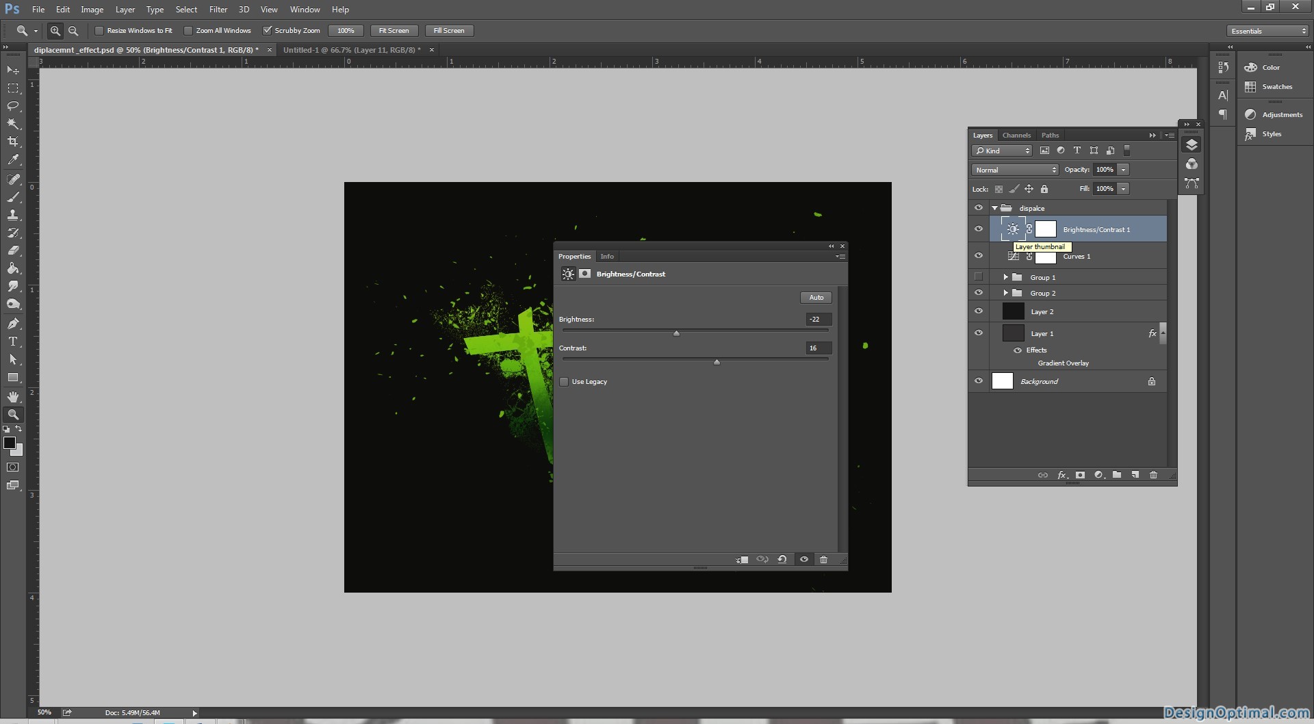The image size is (1314, 724).
Task: Create new adjustment layer icon in Layers panel
Action: click(x=1098, y=475)
